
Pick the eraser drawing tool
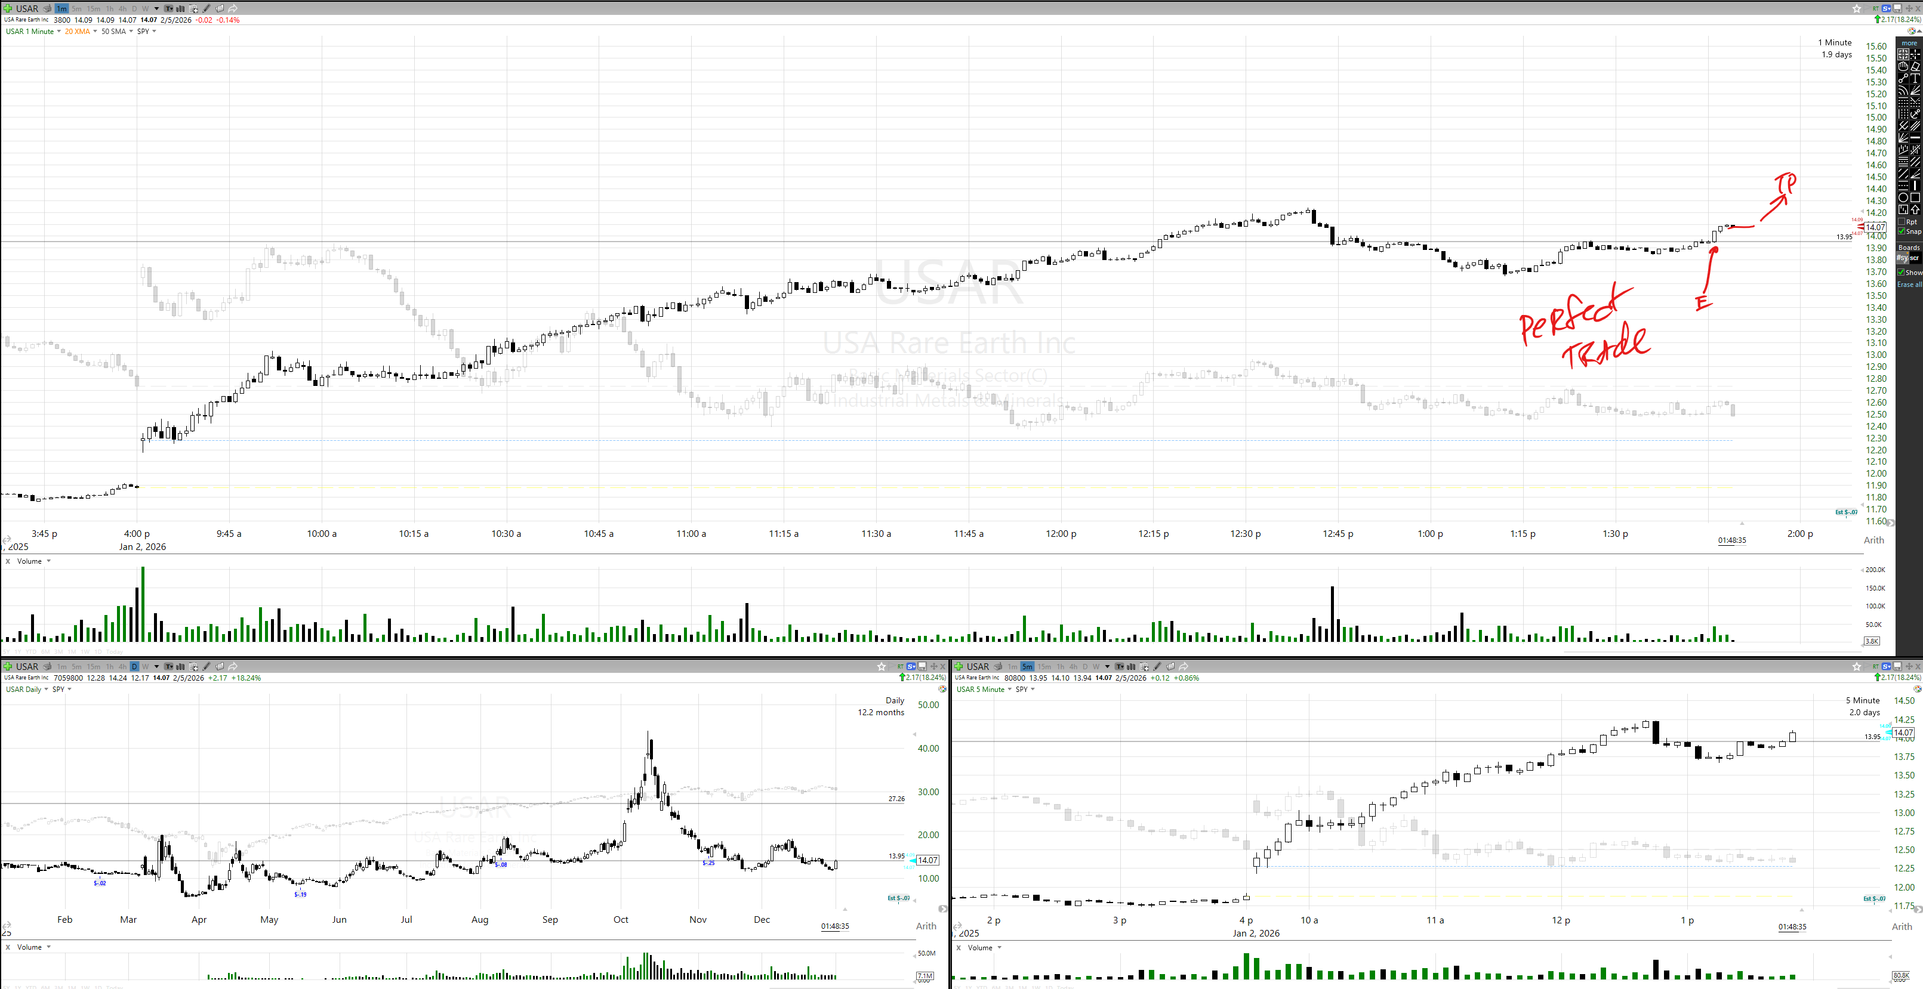coord(1915,66)
